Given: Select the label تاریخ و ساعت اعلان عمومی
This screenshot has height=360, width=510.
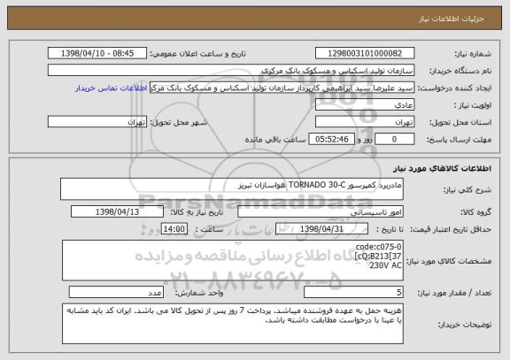Looking at the screenshot, I should pyautogui.click(x=197, y=54).
